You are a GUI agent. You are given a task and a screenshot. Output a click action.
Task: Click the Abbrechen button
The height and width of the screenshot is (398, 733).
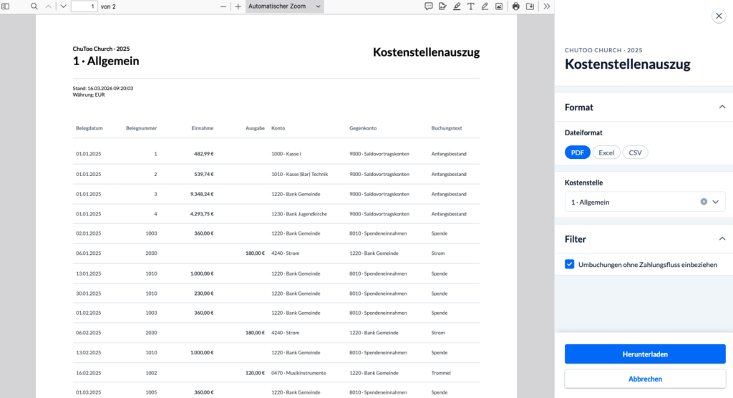[645, 379]
